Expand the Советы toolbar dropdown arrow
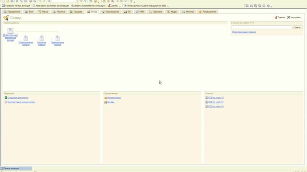The image size is (307, 172). click(120, 6)
